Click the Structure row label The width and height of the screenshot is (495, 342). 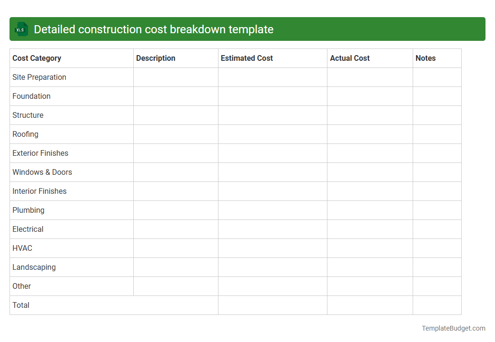point(28,115)
